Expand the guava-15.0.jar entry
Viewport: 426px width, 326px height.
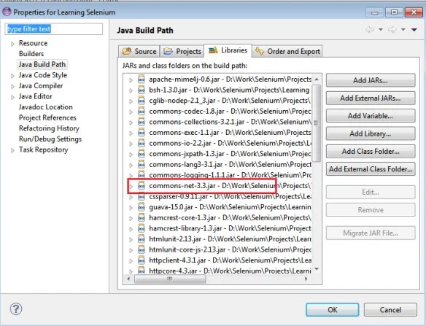[131, 208]
